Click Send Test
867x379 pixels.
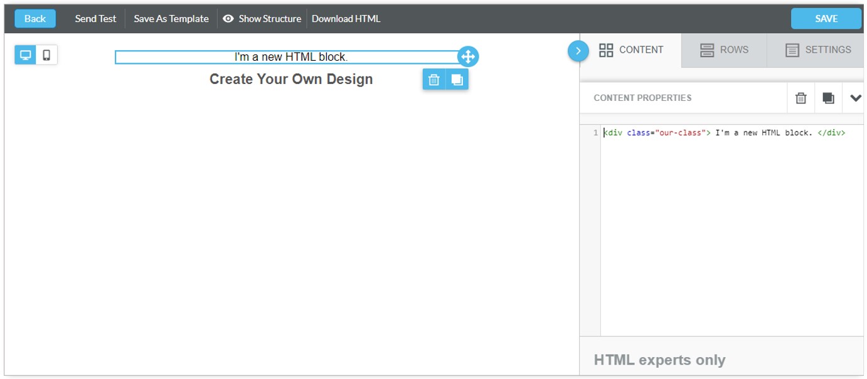tap(95, 19)
